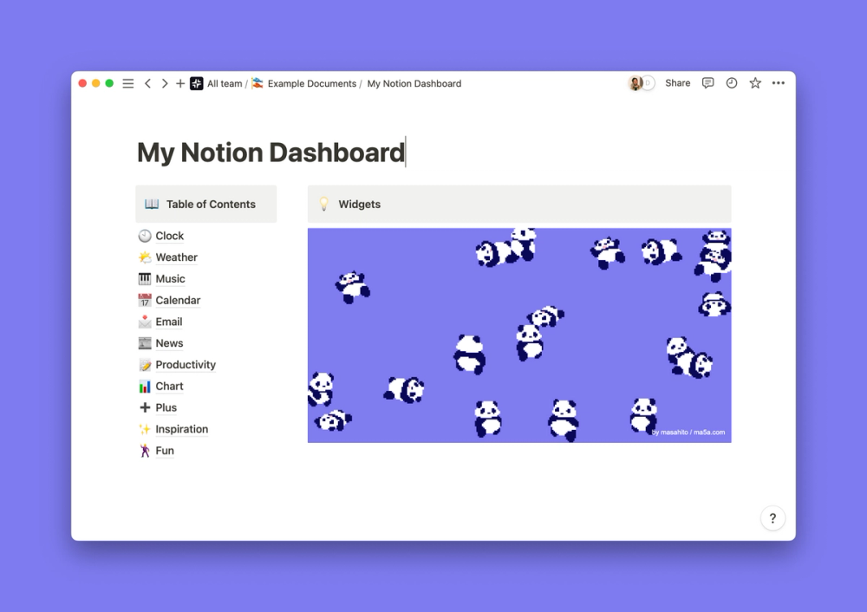867x612 pixels.
Task: Open the Productivity page link
Action: 186,365
